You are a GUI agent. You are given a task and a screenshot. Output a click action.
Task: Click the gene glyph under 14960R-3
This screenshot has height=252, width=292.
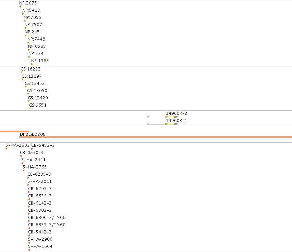pos(163,117)
